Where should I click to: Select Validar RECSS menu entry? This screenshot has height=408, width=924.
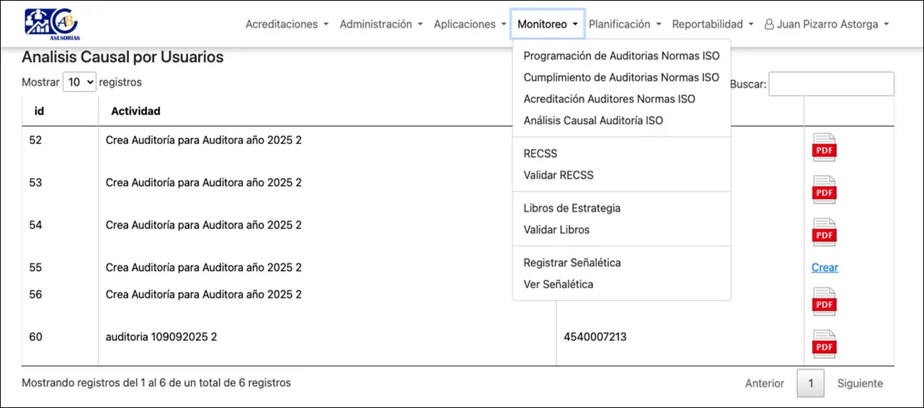(x=558, y=175)
